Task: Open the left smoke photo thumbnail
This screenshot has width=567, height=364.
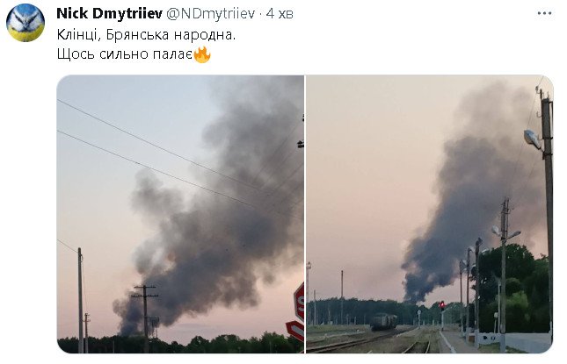Action: coord(180,214)
